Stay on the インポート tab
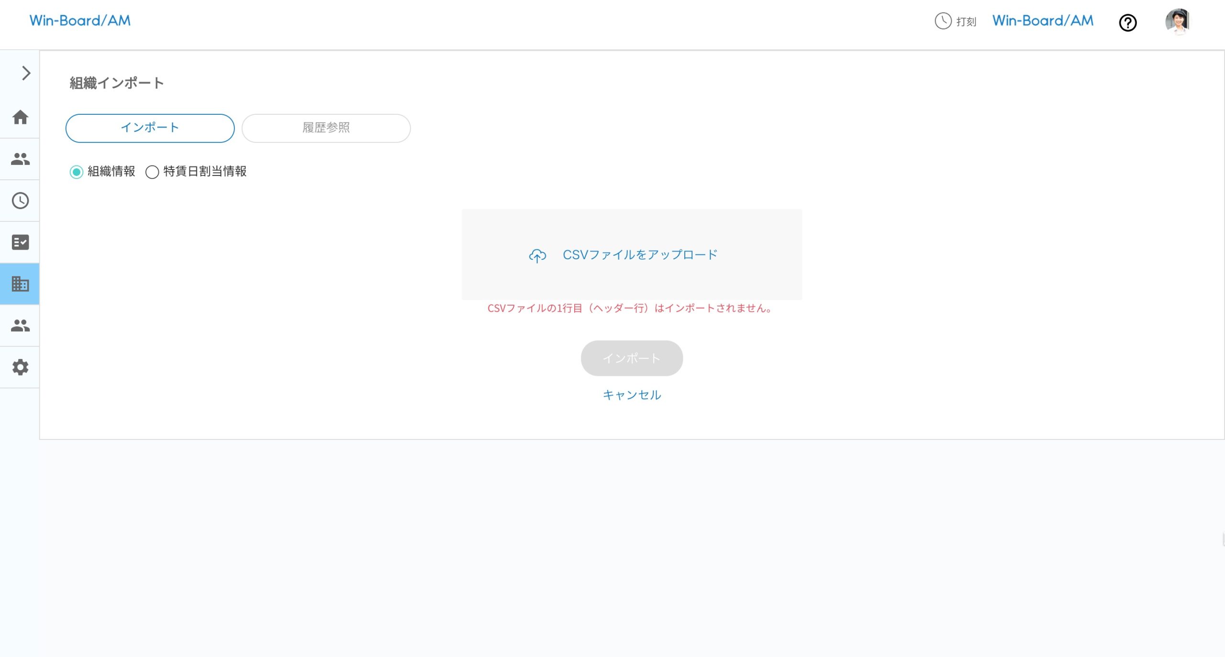Screen dimensions: 1225x657 [x=150, y=128]
